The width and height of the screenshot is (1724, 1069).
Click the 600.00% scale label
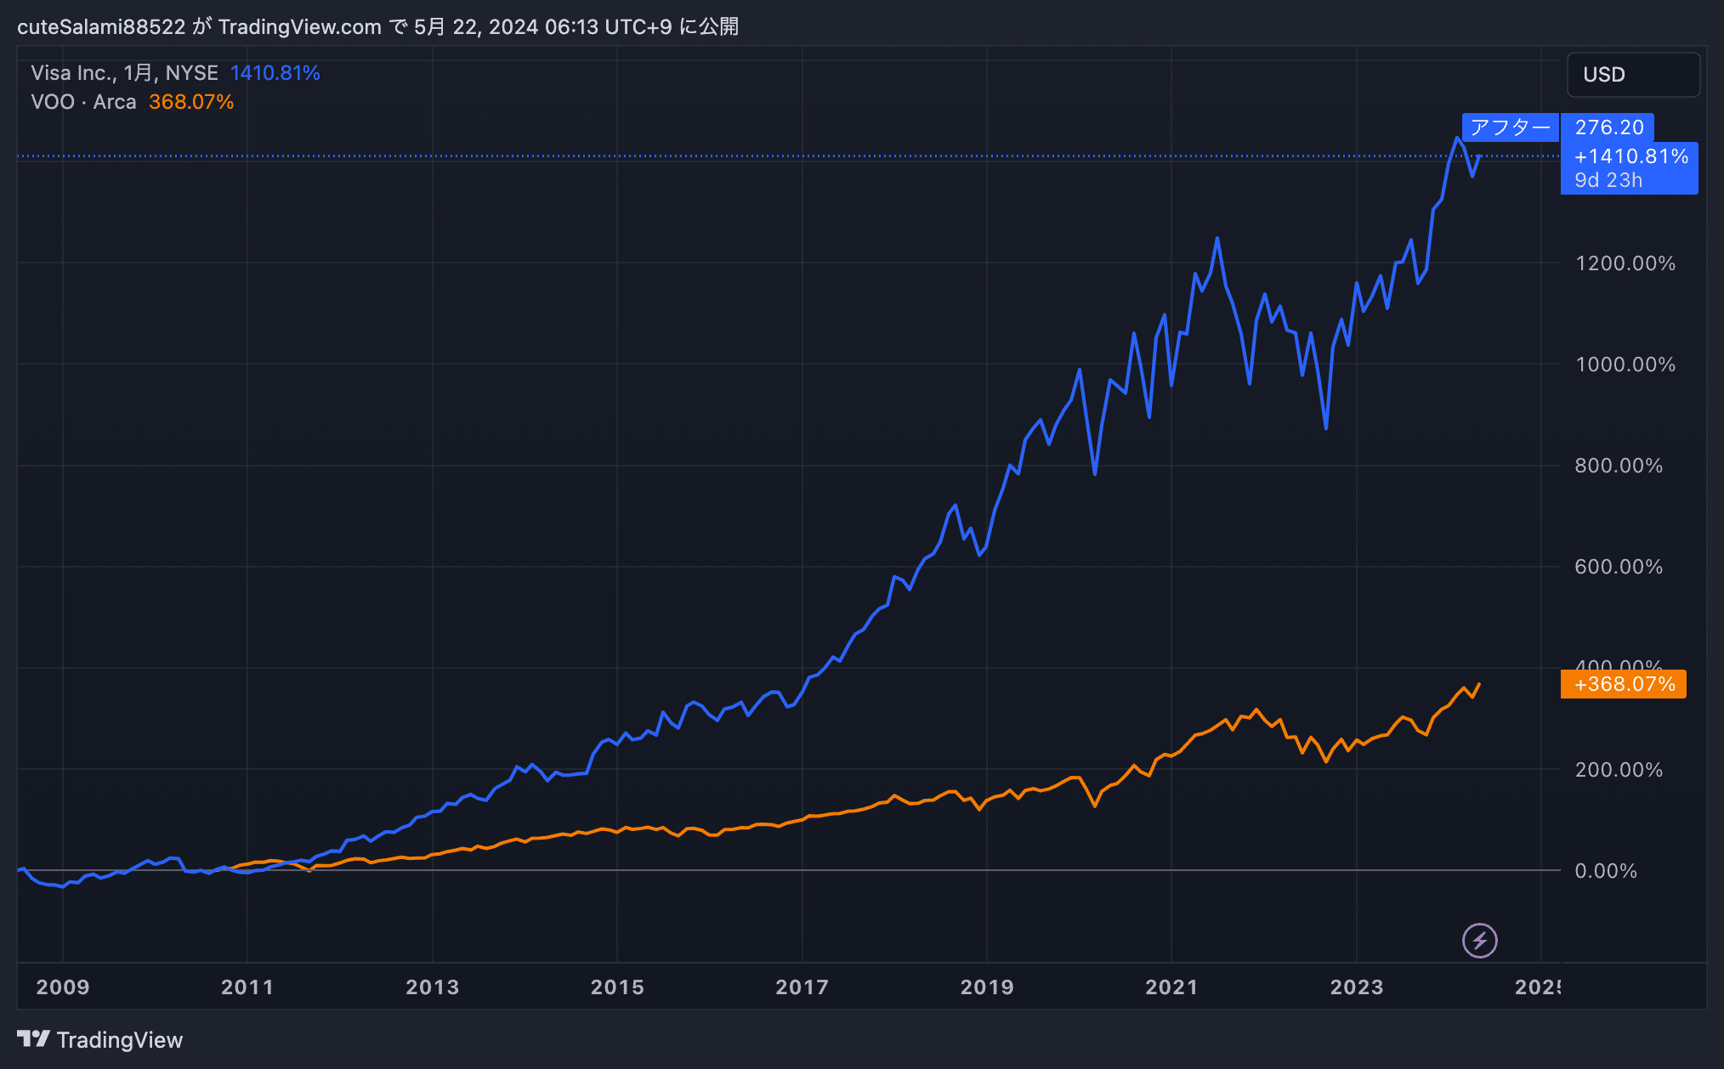(1619, 567)
